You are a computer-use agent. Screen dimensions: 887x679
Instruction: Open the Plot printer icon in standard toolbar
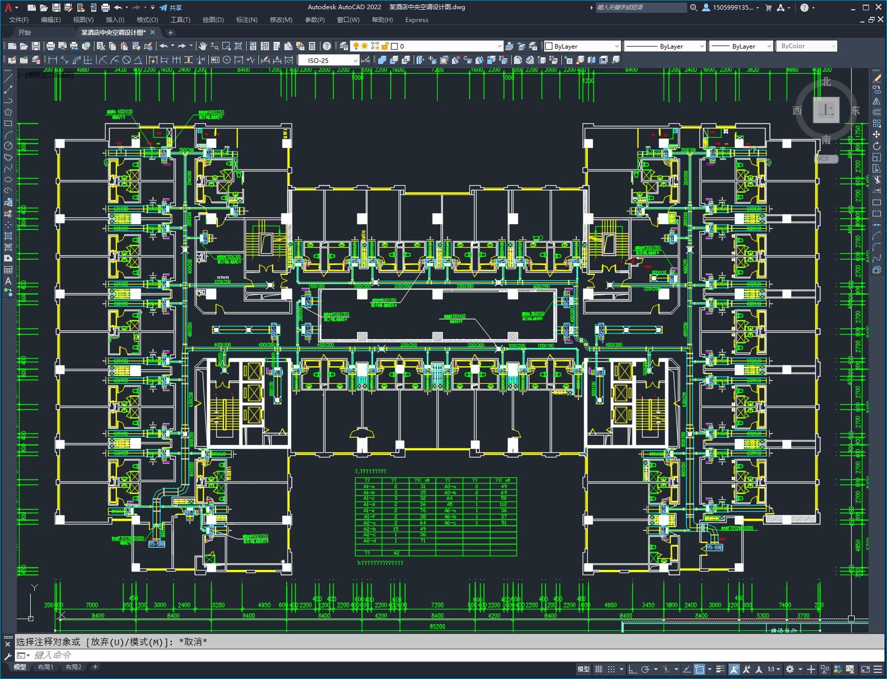point(50,46)
